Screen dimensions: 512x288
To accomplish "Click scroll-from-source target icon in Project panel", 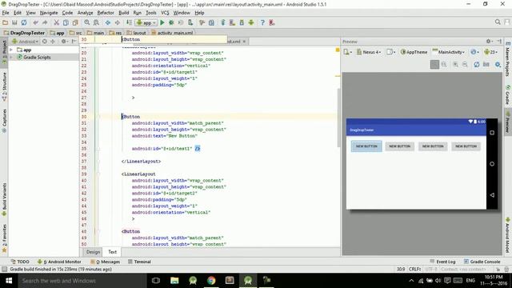I will coord(45,42).
